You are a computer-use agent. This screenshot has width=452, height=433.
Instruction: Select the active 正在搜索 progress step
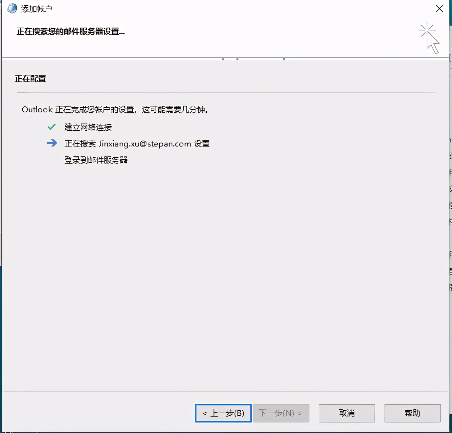coord(137,144)
